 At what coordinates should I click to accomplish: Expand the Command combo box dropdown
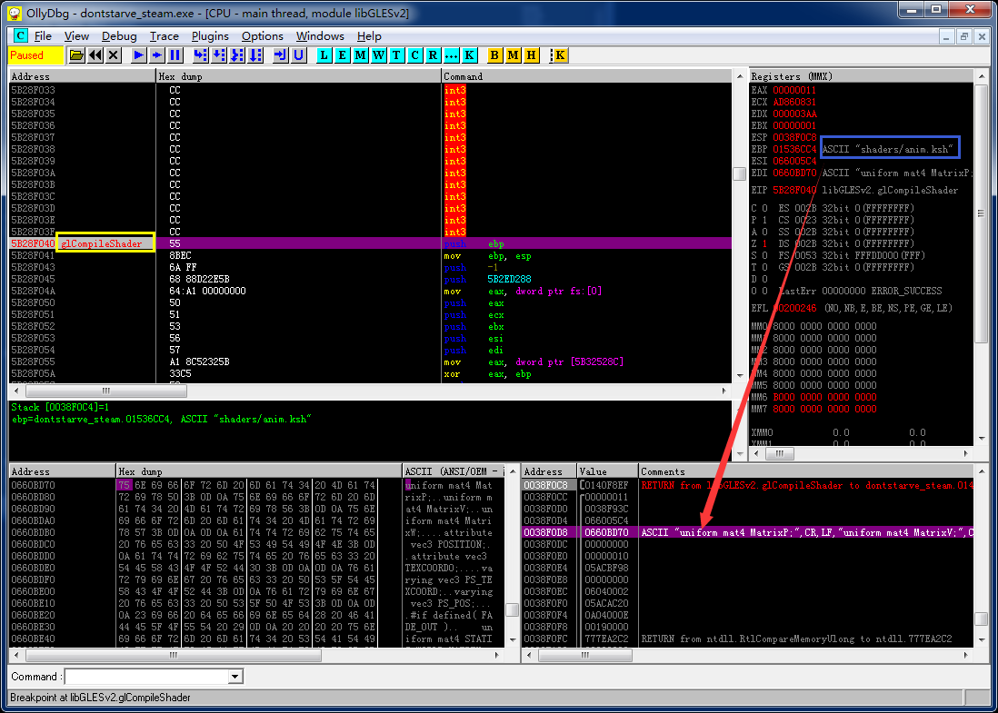235,676
